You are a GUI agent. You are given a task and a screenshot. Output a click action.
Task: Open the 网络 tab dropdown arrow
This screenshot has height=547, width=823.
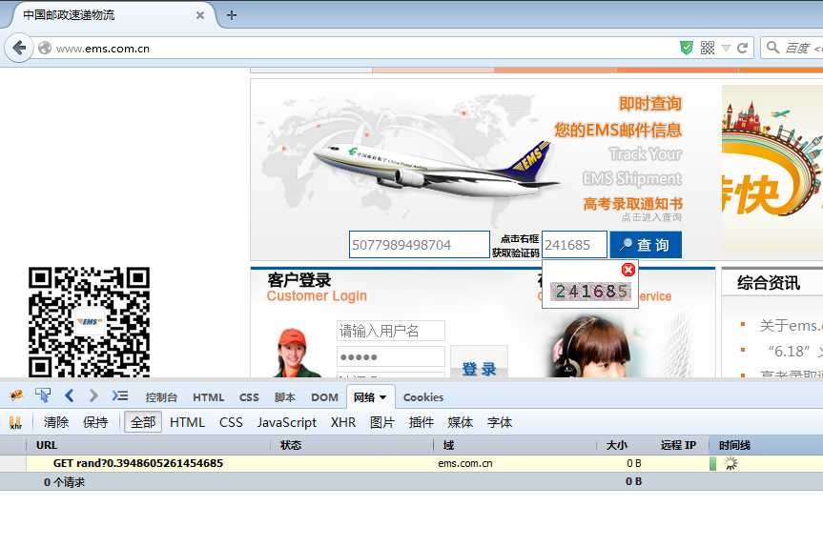coord(383,397)
